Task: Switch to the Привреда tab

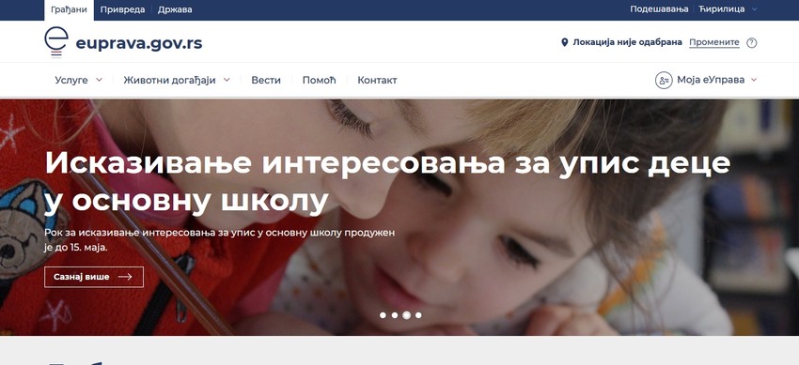Action: 122,9
